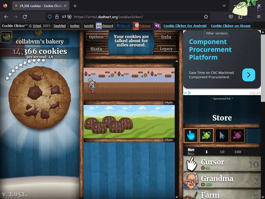
Task: Open the Orteil link
Action: 37,26
